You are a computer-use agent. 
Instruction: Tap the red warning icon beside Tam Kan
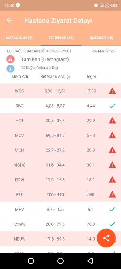11,59
